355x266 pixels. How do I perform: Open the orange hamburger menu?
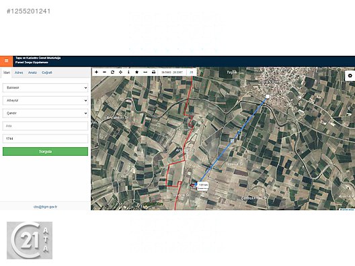coord(6,60)
